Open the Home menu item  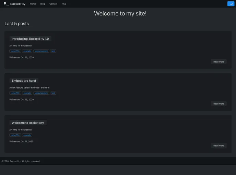(33, 4)
